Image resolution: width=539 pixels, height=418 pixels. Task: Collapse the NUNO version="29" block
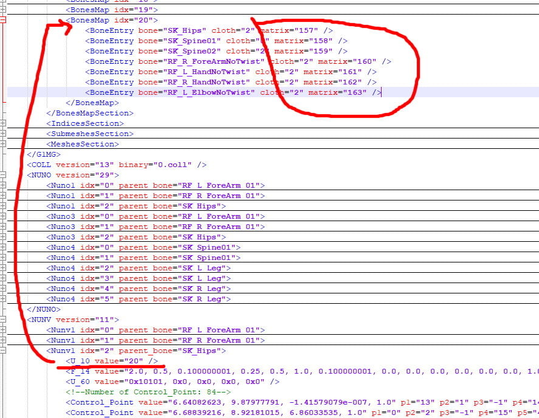pos(3,175)
